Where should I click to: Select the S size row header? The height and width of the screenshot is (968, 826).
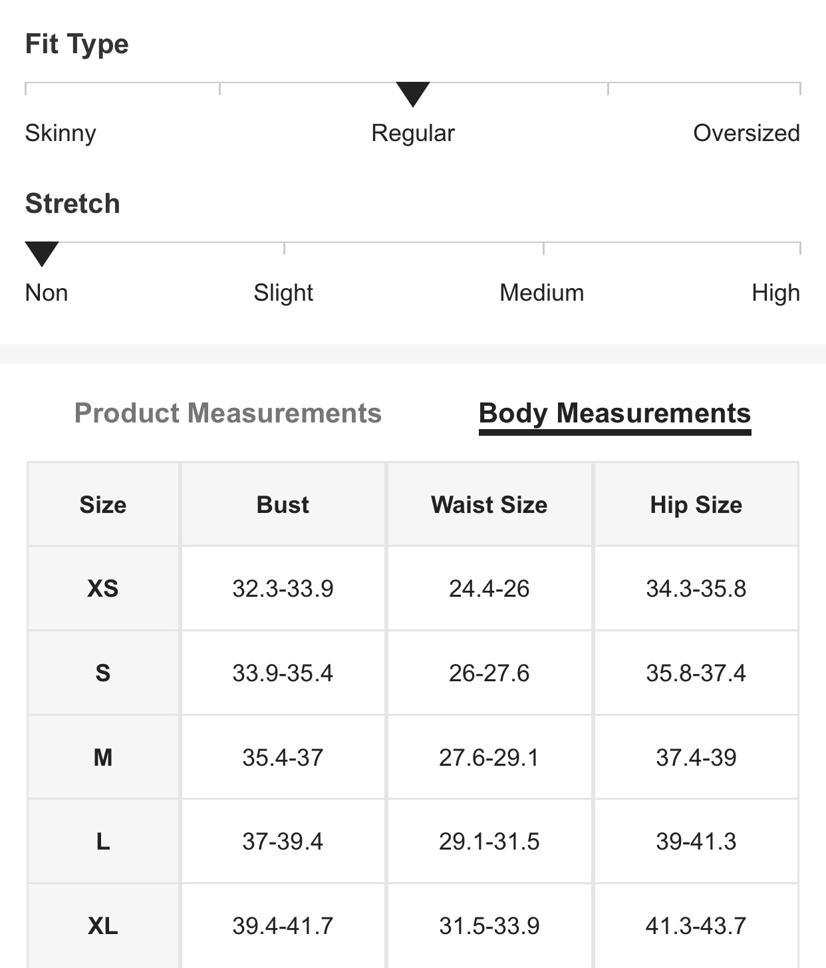103,673
